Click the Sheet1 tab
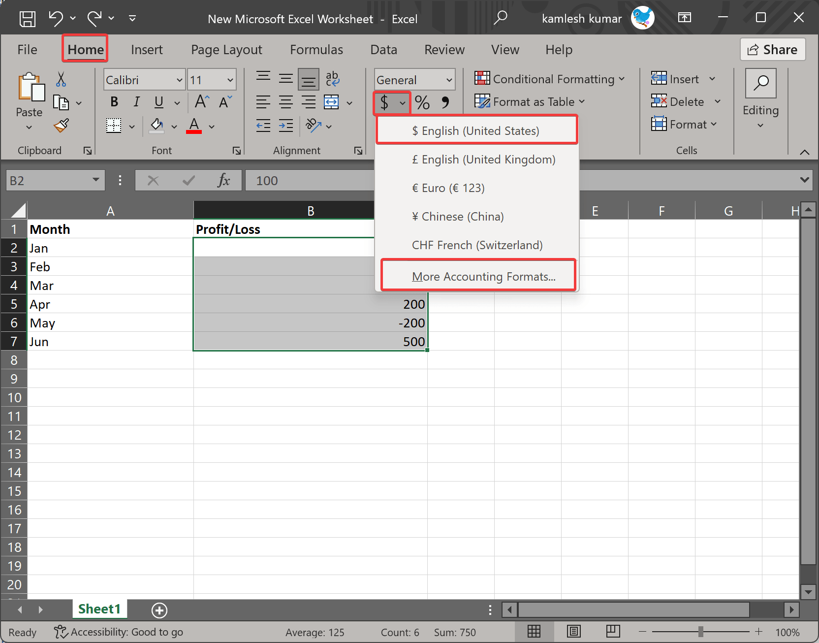This screenshot has height=643, width=819. click(x=99, y=609)
